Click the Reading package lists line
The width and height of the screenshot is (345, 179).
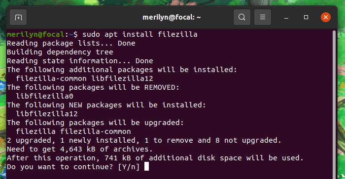[71, 43]
